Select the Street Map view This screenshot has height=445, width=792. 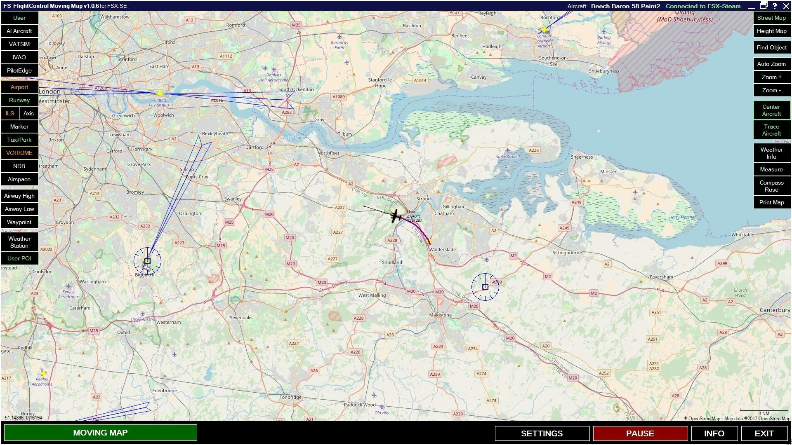click(x=771, y=18)
